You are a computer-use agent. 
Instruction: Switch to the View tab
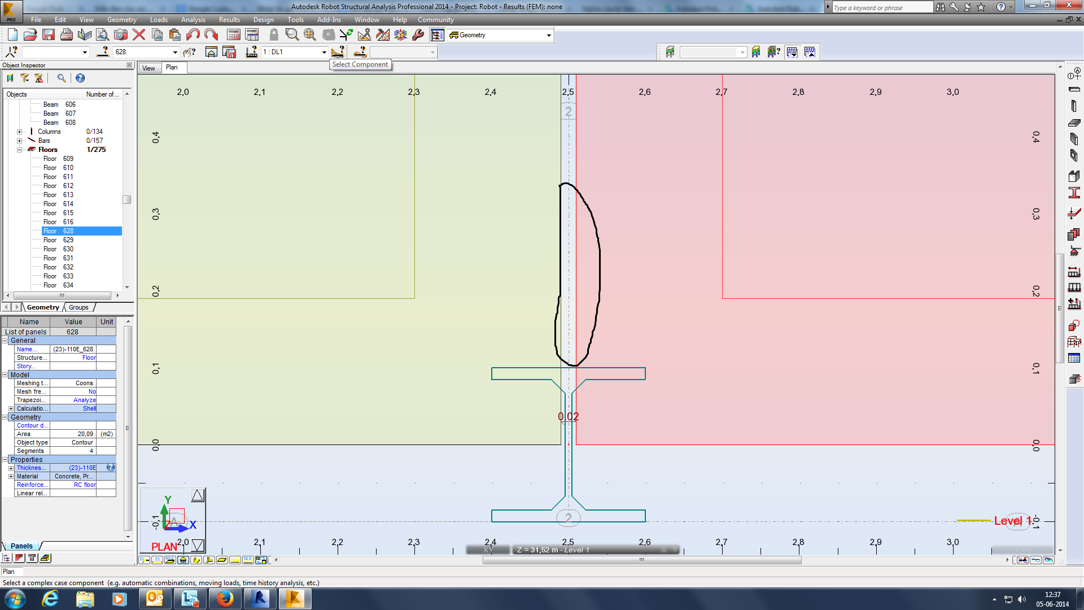(148, 68)
